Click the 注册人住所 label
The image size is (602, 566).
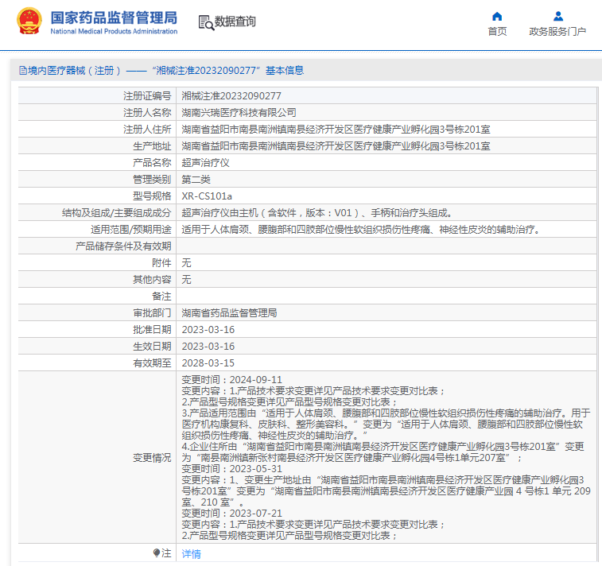[147, 130]
